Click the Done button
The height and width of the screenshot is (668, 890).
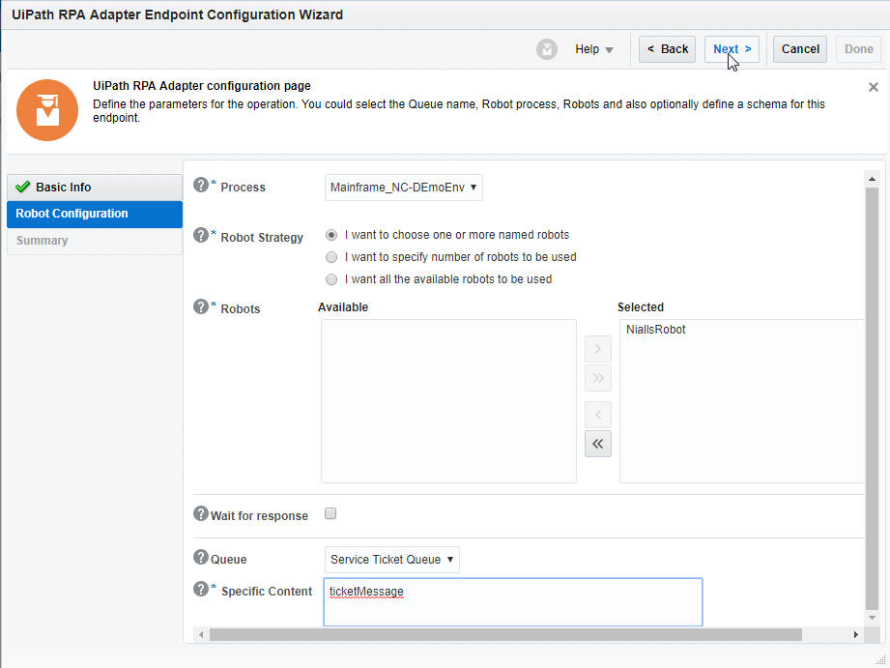858,49
